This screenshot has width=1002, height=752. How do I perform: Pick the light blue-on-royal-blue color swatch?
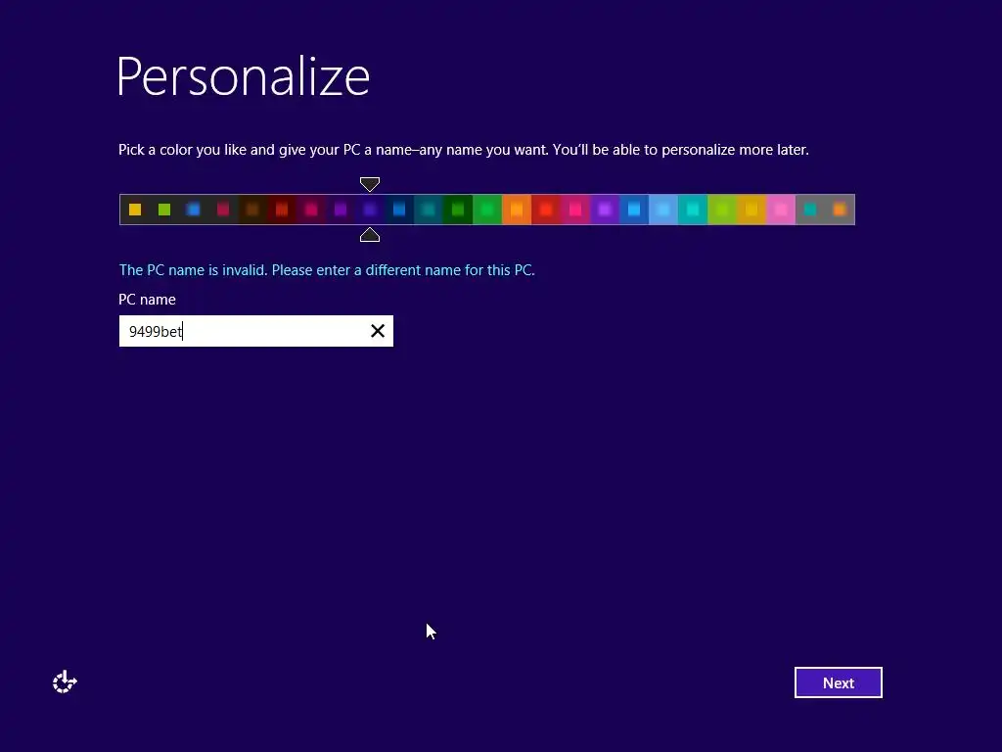(634, 210)
